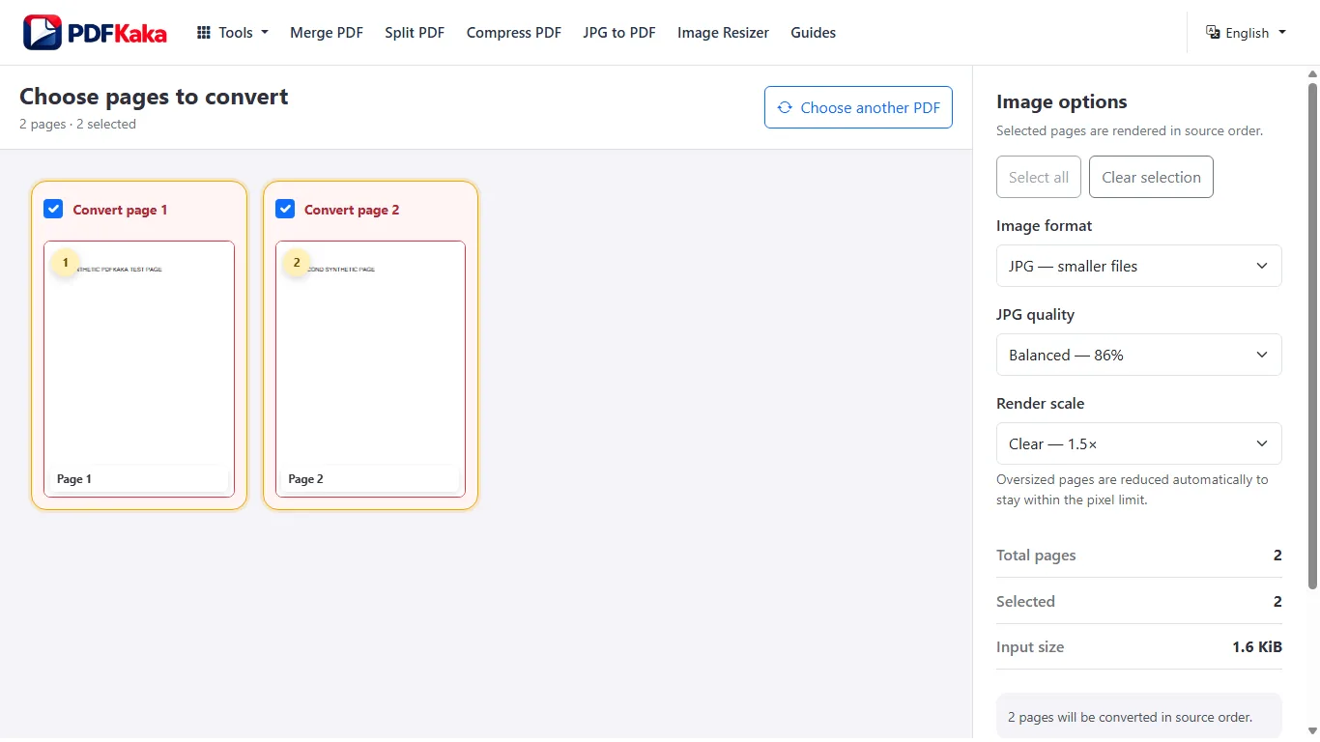Go to Merge PDF
Viewport: 1320px width, 742px height.
(327, 33)
